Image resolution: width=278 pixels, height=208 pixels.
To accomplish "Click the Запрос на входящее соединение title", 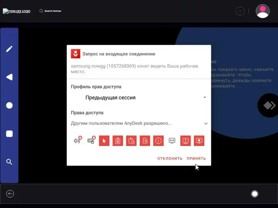I will click(x=119, y=54).
